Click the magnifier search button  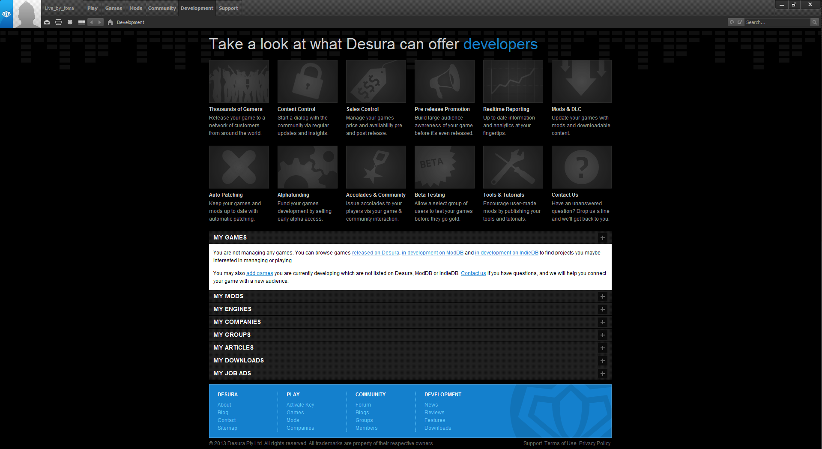coord(814,22)
